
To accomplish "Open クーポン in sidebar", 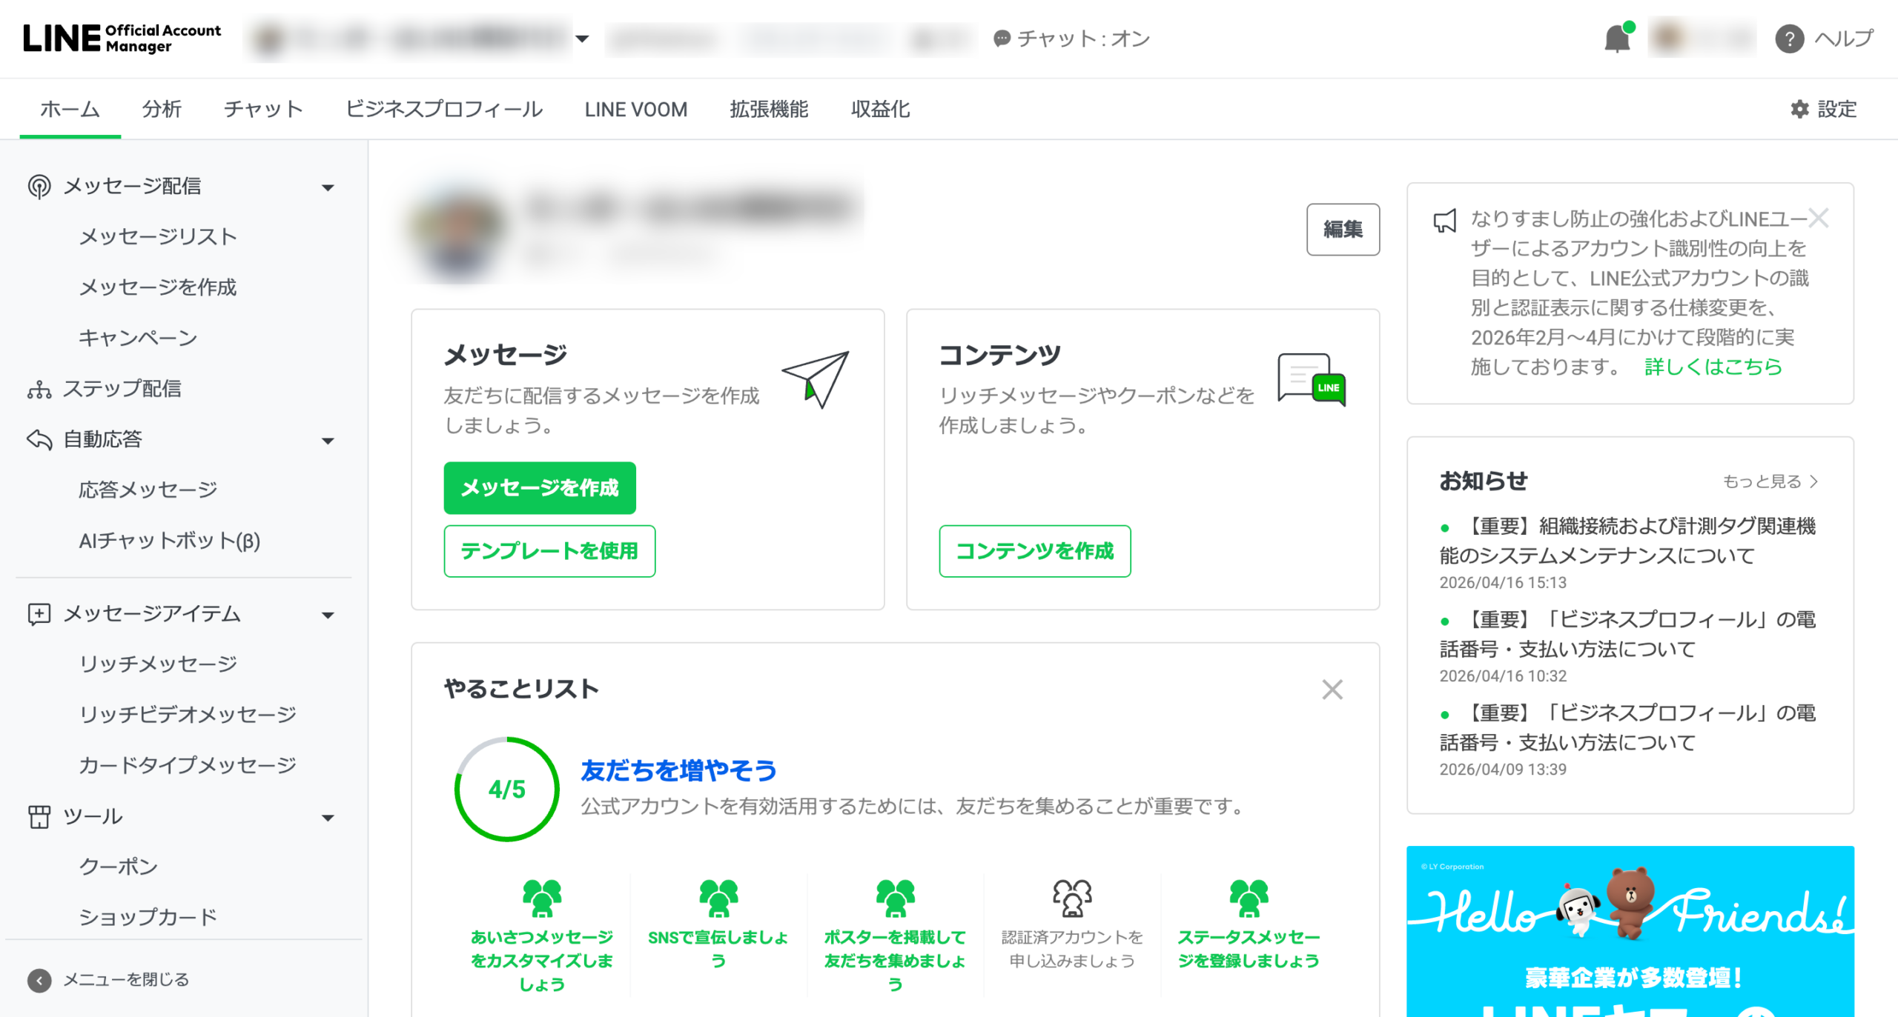I will 119,867.
